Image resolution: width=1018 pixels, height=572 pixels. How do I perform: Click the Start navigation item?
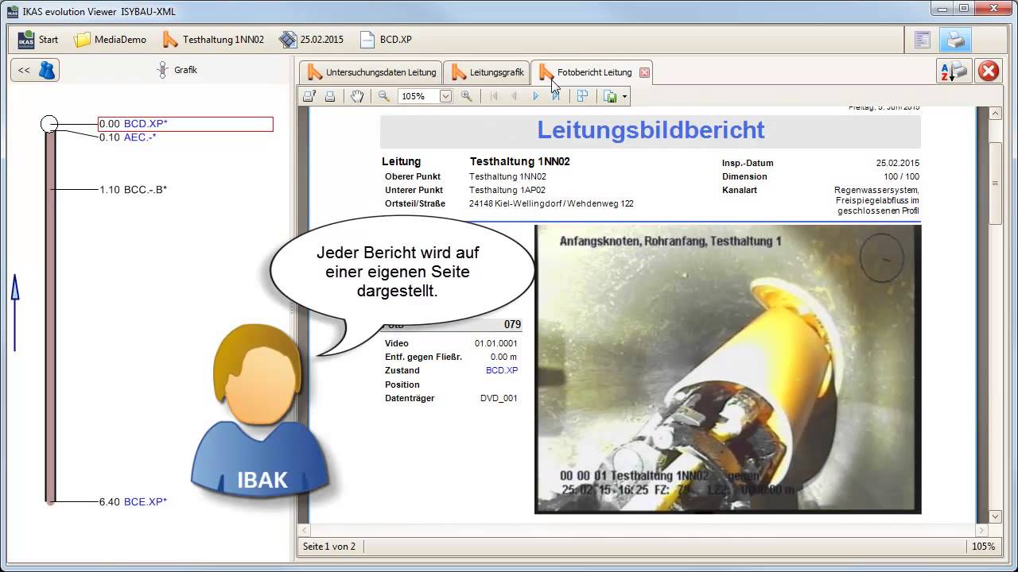click(38, 39)
